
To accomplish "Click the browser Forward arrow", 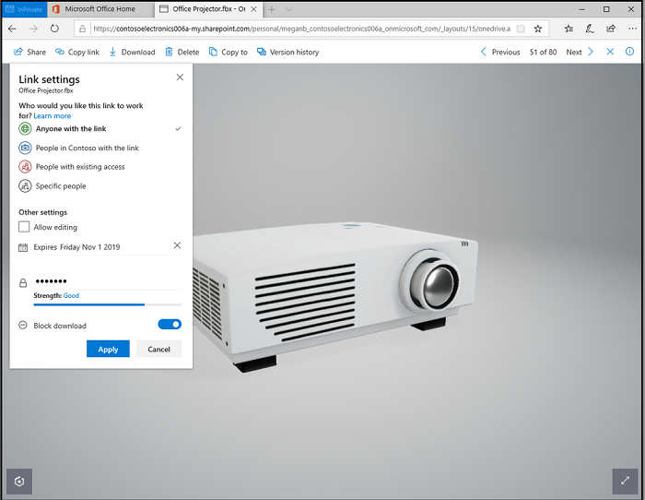I will pos(33,29).
